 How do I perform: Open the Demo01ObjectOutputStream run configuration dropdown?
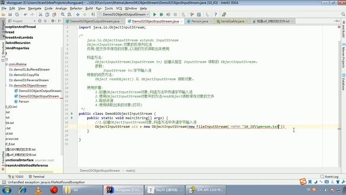point(124,15)
